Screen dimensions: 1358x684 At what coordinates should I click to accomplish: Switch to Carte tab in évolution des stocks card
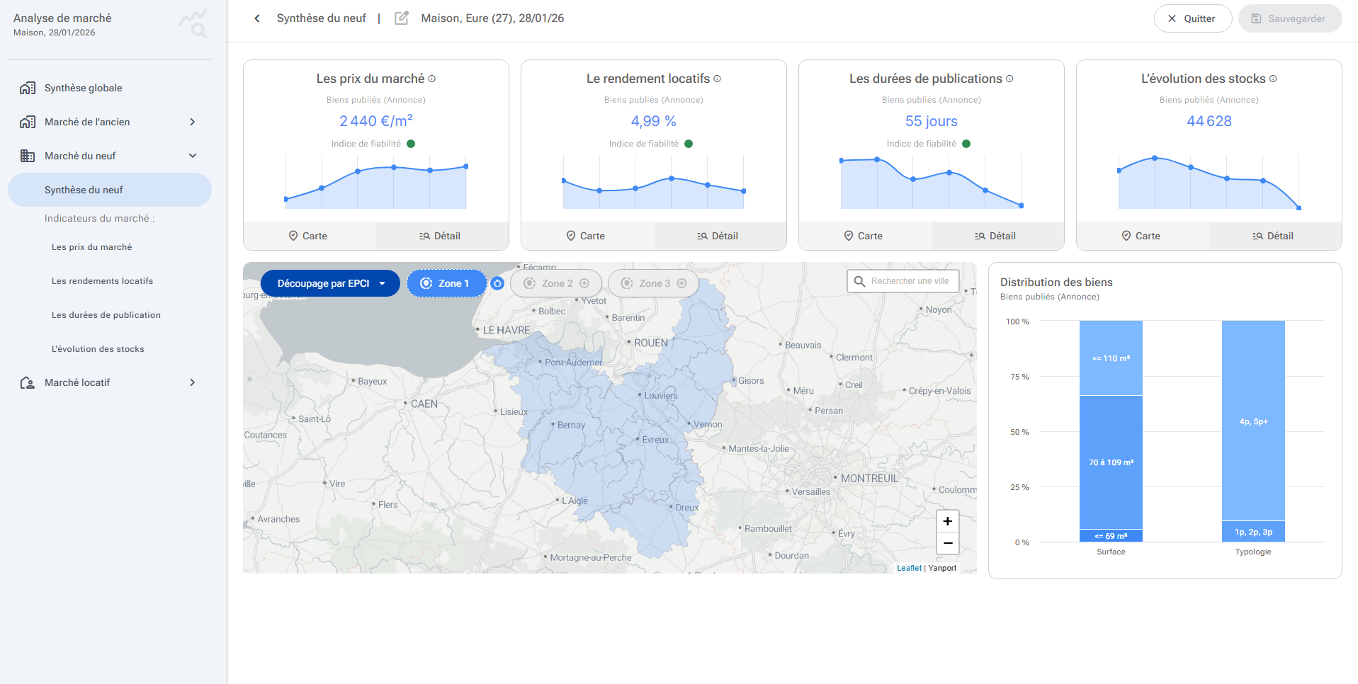1143,236
